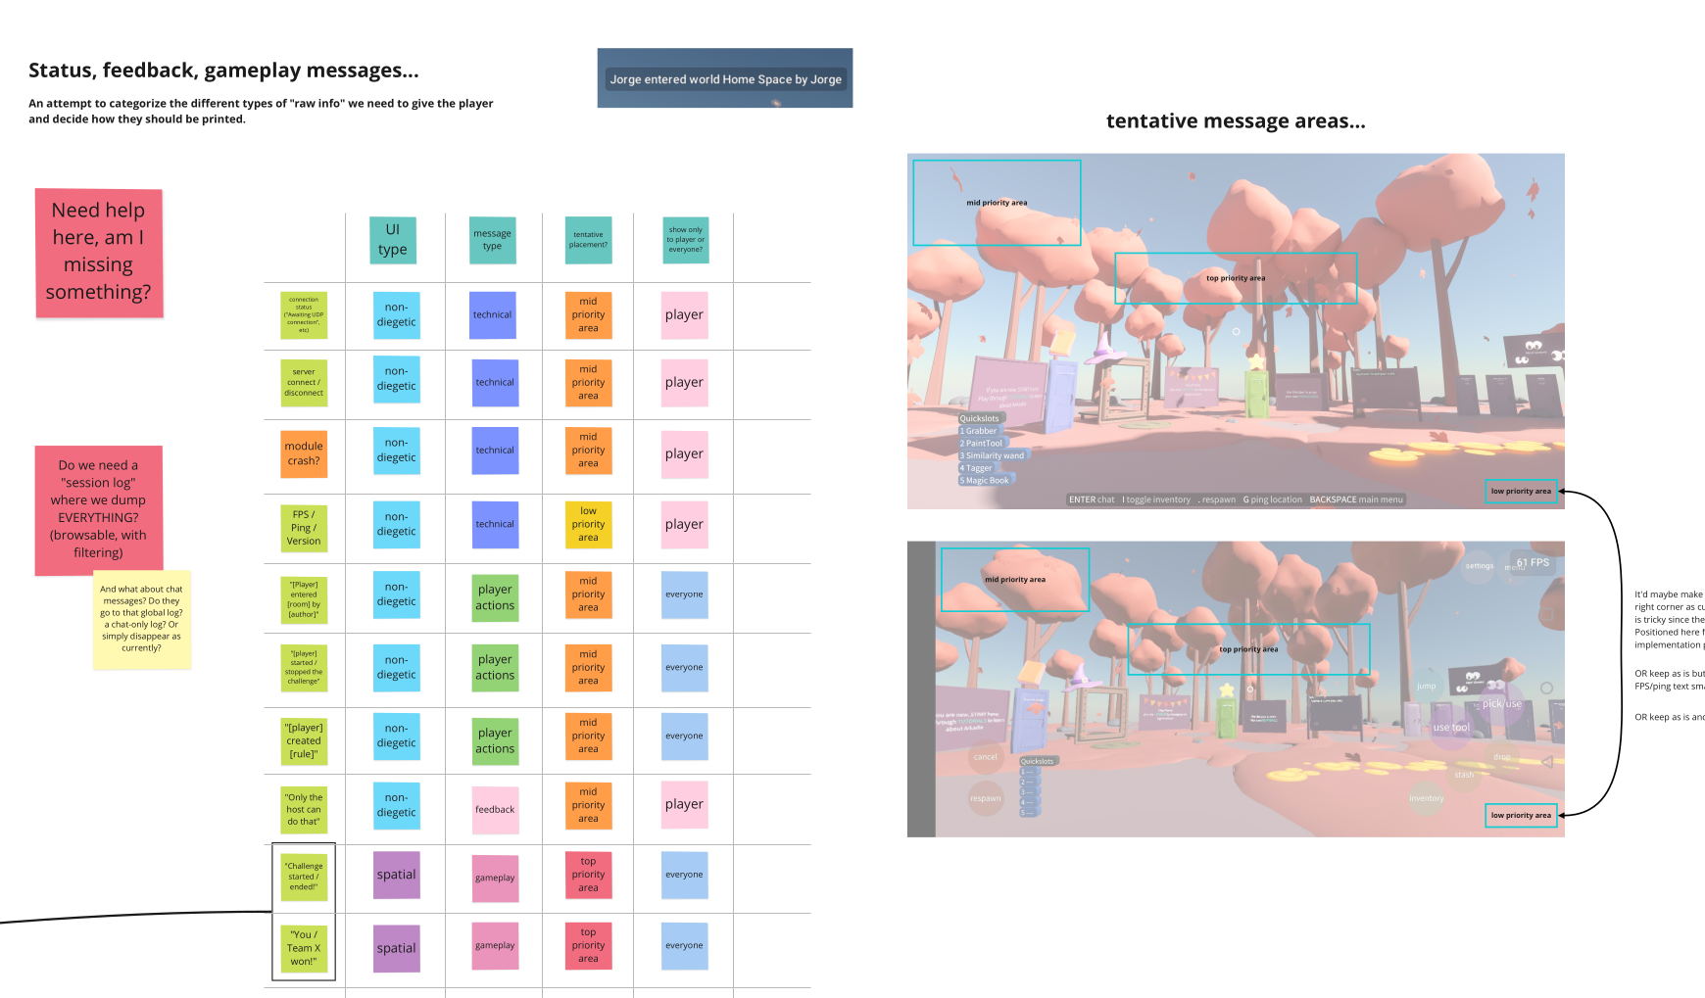Click the "inventory" button in lower screenshot

(1427, 798)
